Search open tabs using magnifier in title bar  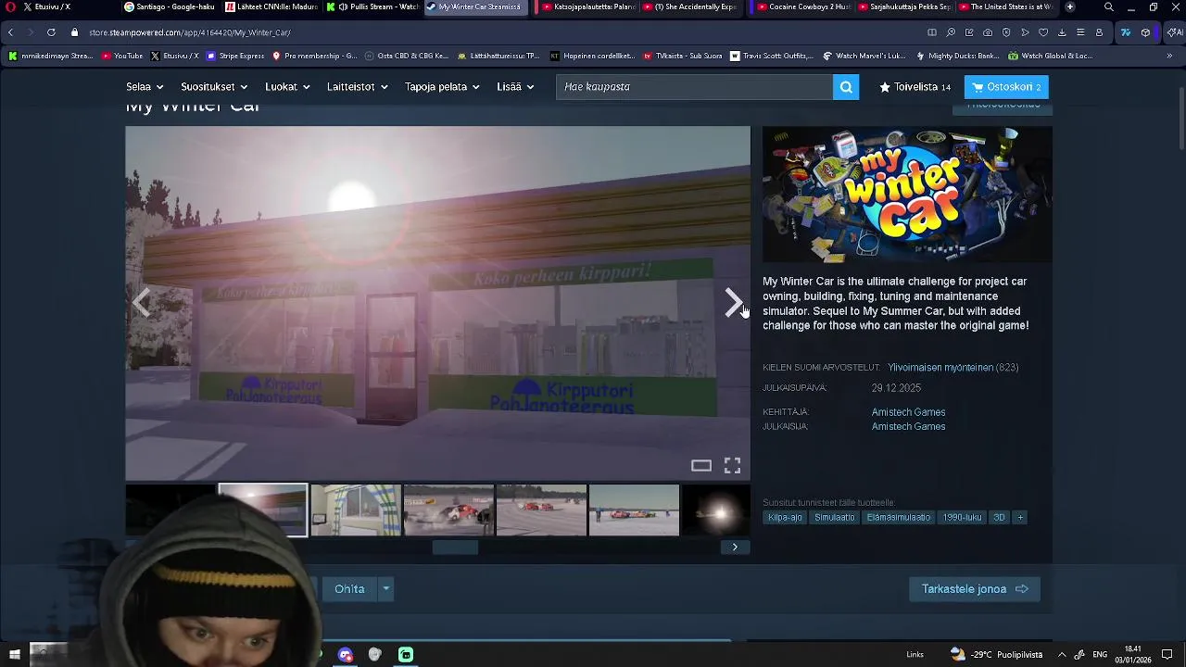(1108, 6)
